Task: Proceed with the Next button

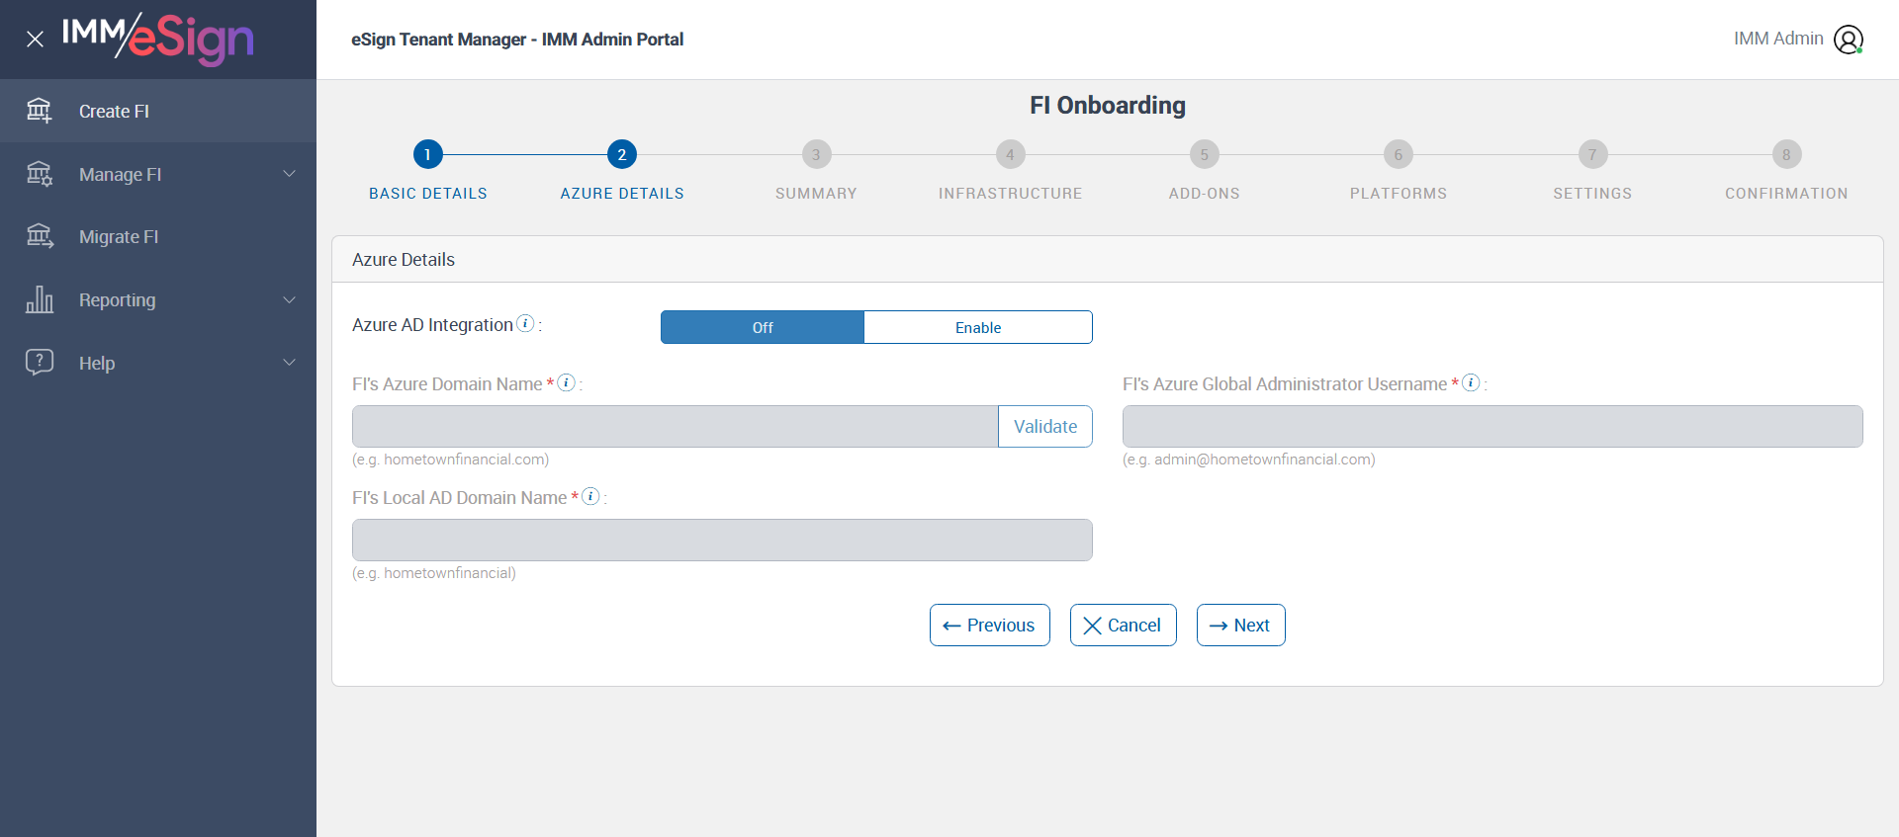Action: (1240, 626)
